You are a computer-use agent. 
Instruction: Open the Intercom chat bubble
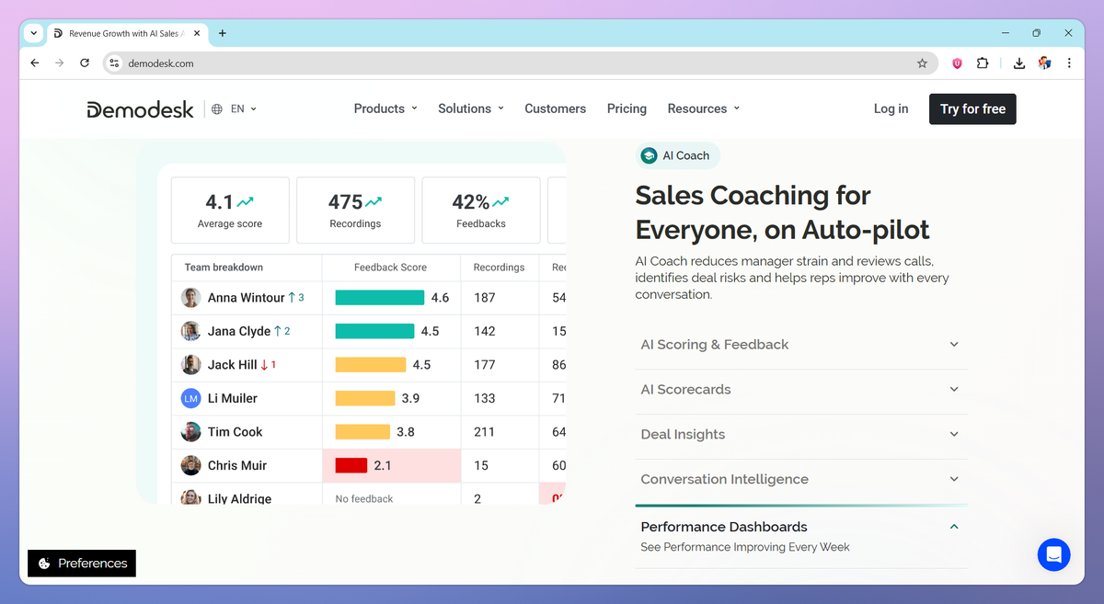[1053, 554]
